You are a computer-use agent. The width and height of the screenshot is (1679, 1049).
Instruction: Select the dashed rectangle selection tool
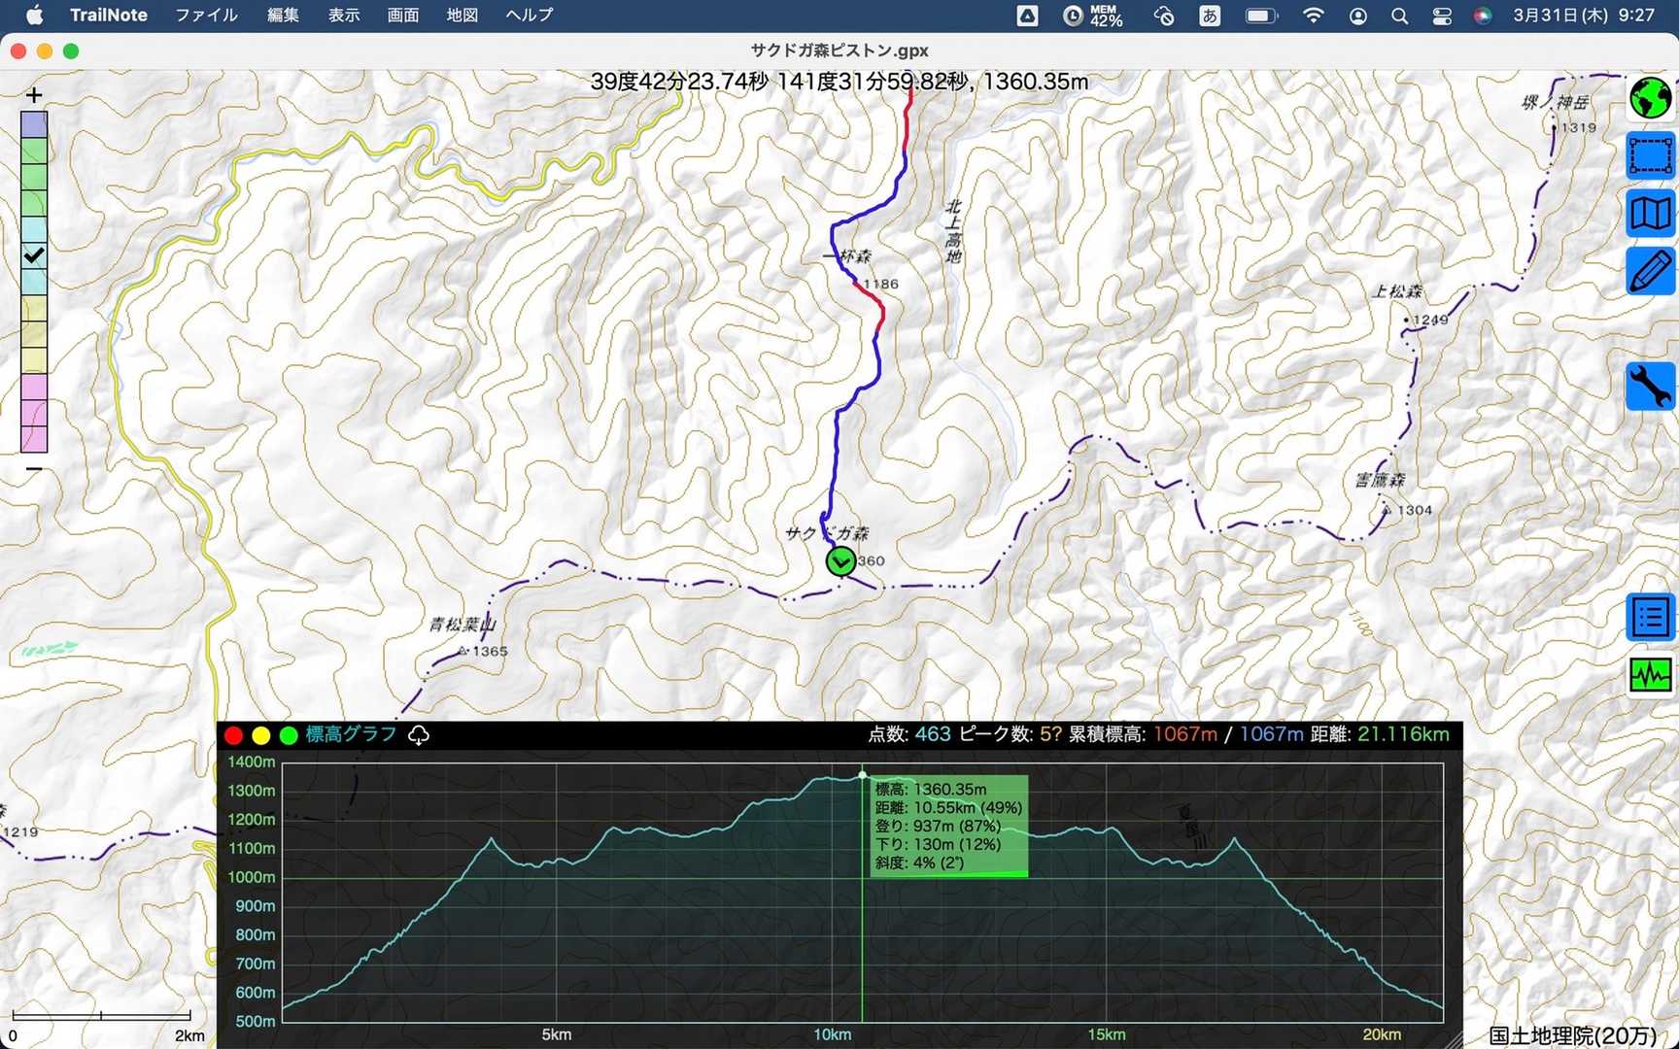tap(1650, 155)
